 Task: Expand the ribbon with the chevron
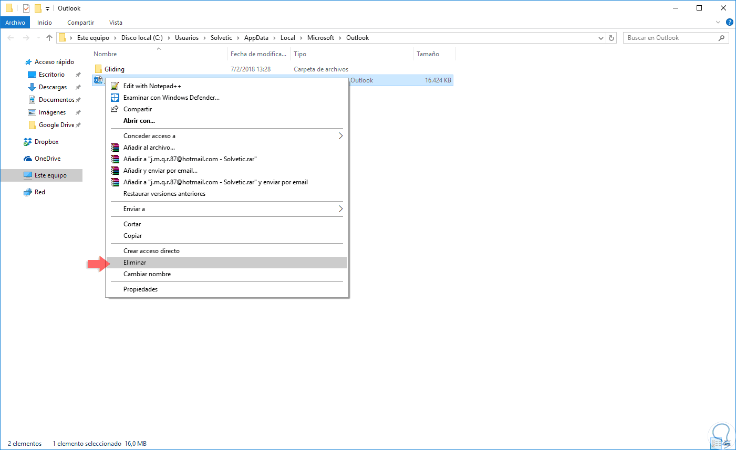pyautogui.click(x=718, y=23)
